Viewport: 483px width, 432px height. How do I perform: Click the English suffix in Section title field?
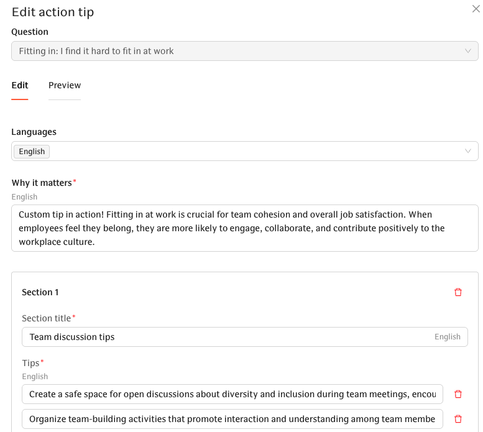pyautogui.click(x=448, y=337)
